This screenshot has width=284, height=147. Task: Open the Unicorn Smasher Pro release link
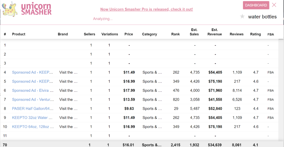[146, 9]
